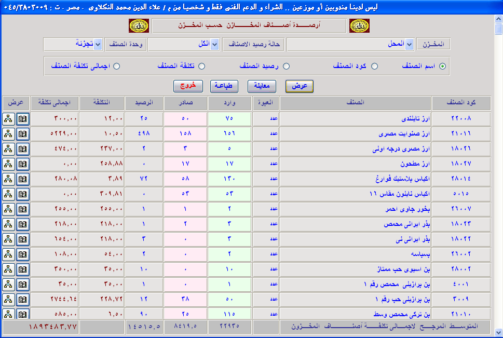
Task: Click the book icon in the ارز تايلندى row
Action: pyautogui.click(x=22, y=118)
